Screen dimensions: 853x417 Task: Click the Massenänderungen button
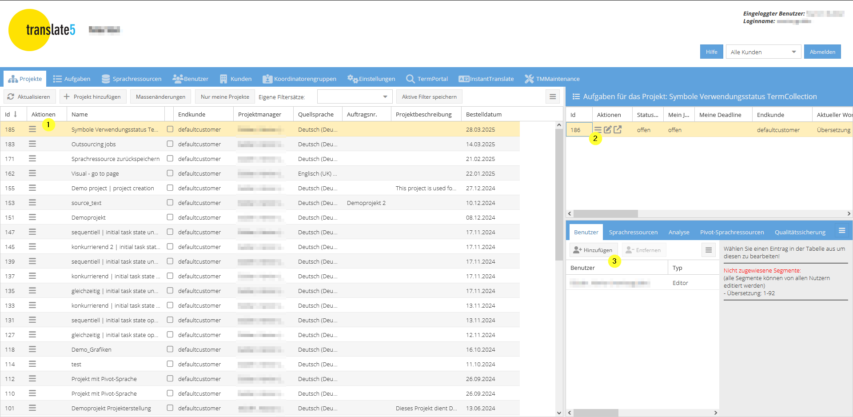(160, 96)
